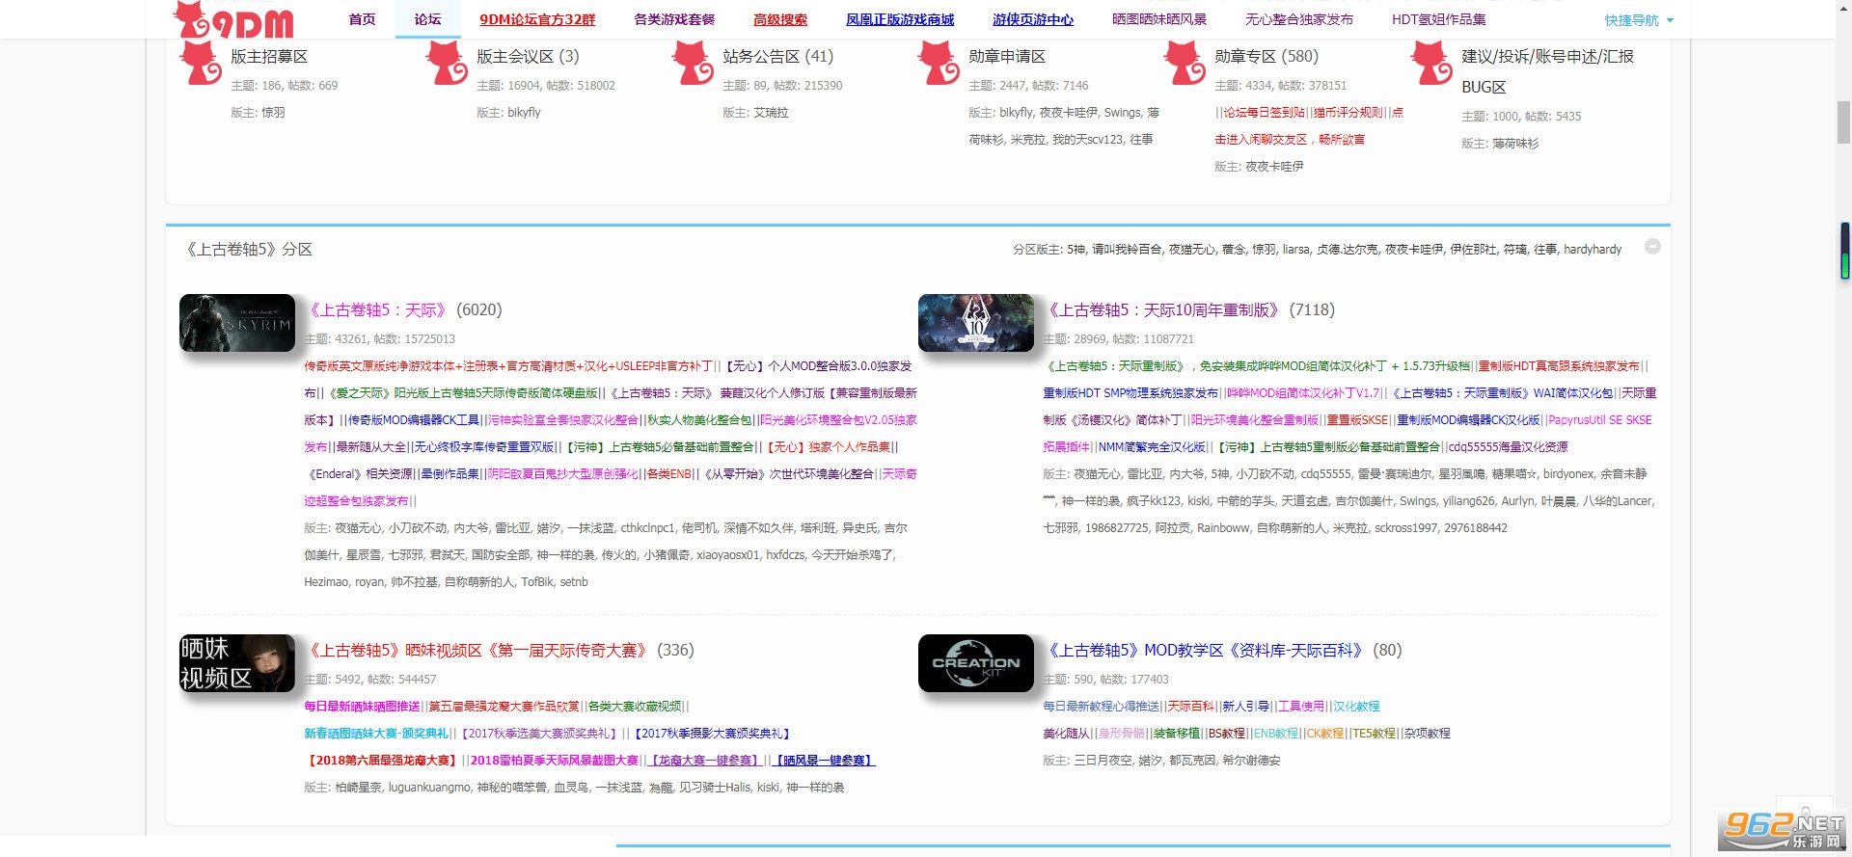The height and width of the screenshot is (857, 1852).
Task: Click 【龙裔大赛一键参赛】 link
Action: 703,761
